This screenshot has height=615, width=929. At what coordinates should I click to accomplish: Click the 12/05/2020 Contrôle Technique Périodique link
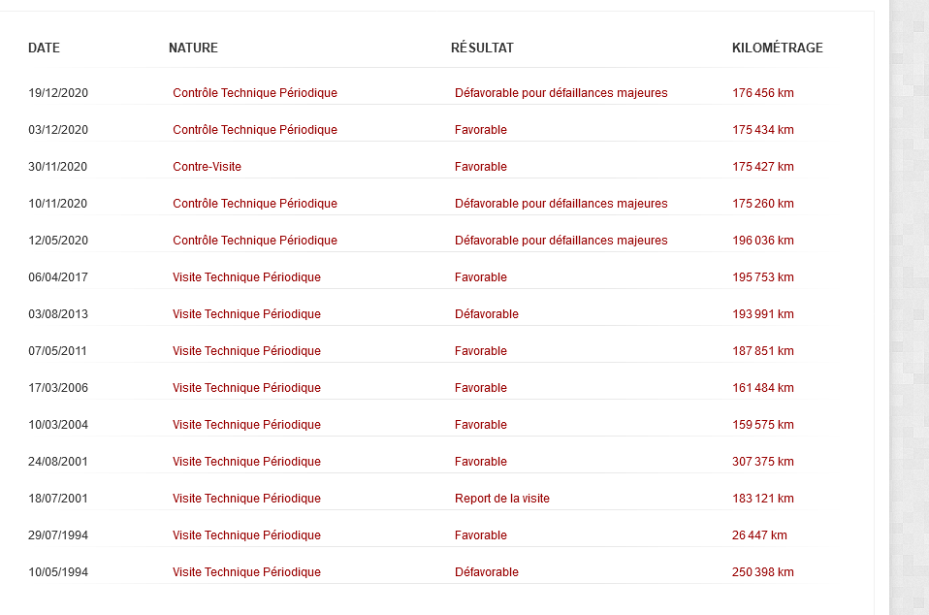(x=255, y=241)
